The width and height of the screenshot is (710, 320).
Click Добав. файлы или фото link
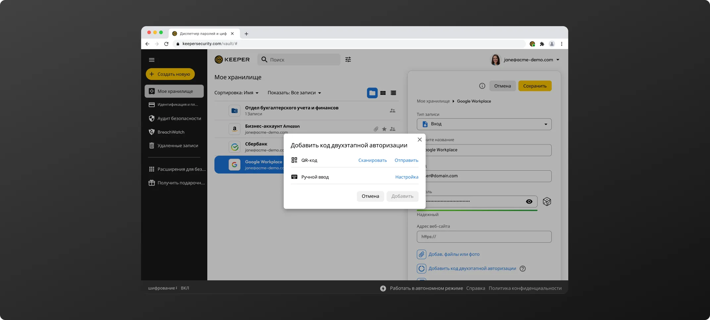(x=454, y=254)
